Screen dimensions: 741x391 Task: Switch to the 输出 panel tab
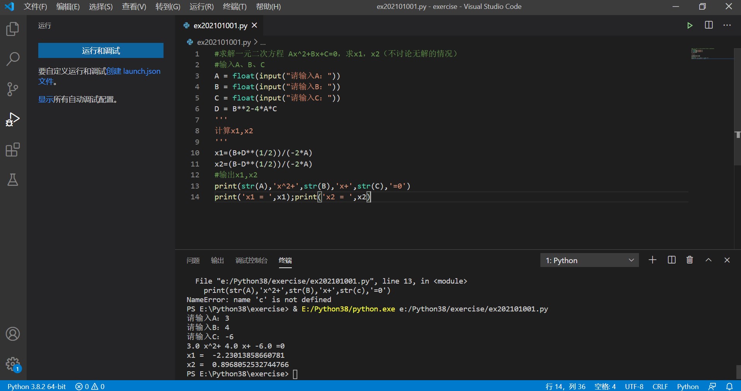pyautogui.click(x=217, y=260)
